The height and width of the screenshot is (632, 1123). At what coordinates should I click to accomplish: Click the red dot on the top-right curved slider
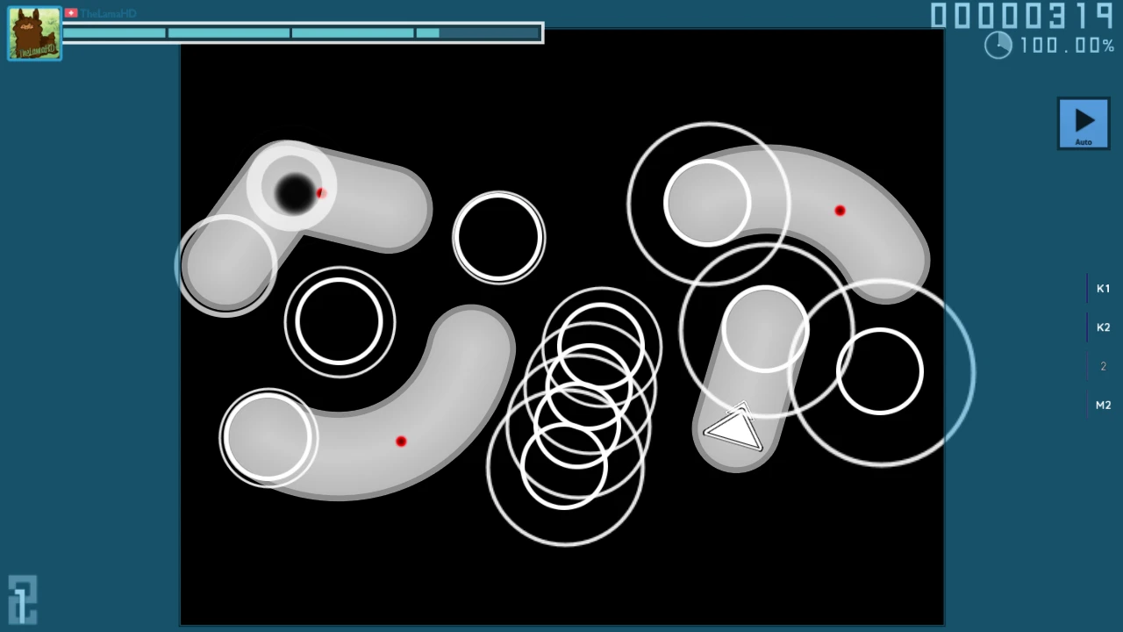tap(840, 211)
